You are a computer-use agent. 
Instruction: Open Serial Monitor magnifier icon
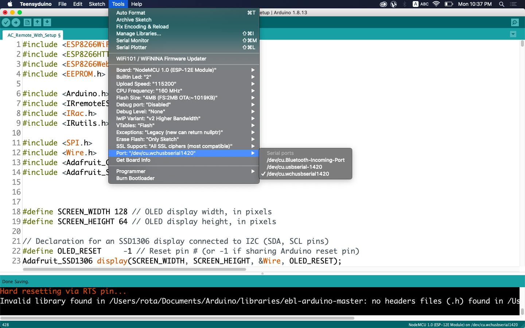click(x=515, y=23)
